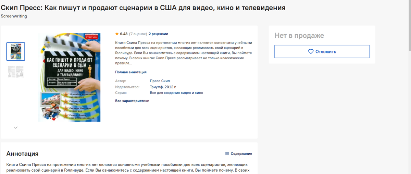Click the book title heading Скип Пресс
The height and width of the screenshot is (174, 411).
point(143,7)
